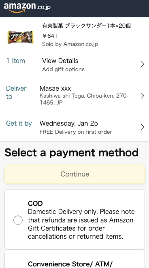Choose Add gift options
The height and width of the screenshot is (268, 149).
pos(63,70)
